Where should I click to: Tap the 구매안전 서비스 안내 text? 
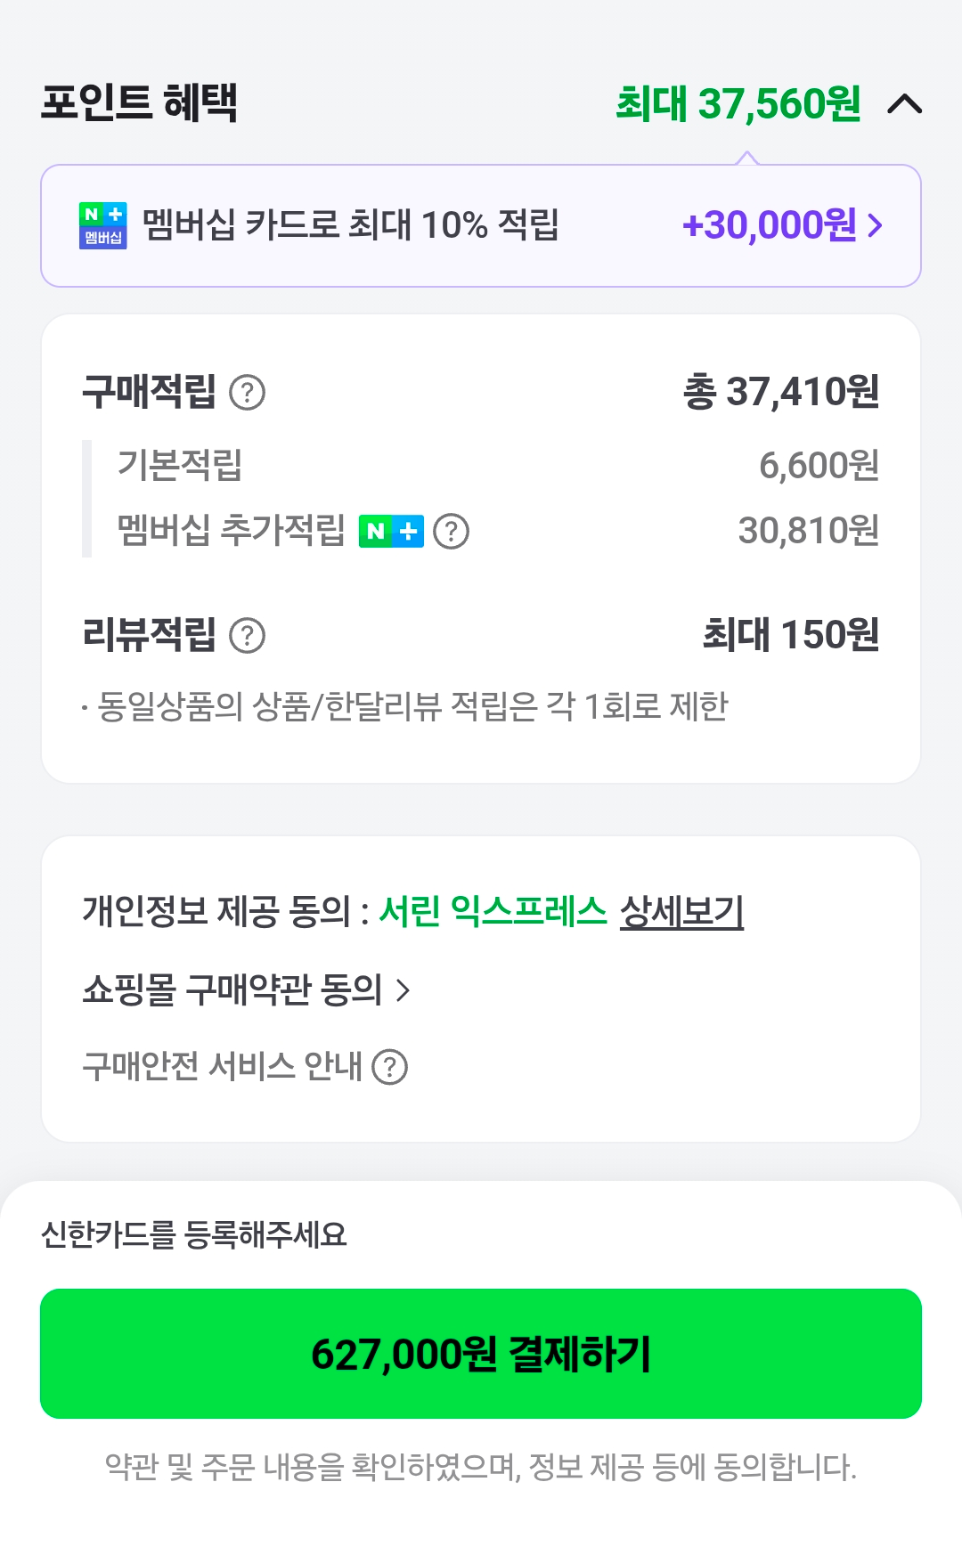(x=222, y=1066)
